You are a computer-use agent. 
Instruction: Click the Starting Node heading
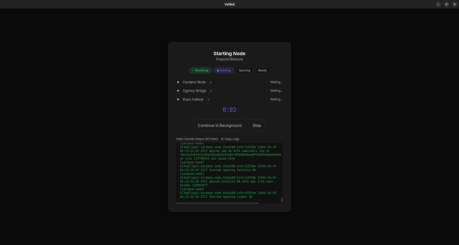(x=229, y=54)
